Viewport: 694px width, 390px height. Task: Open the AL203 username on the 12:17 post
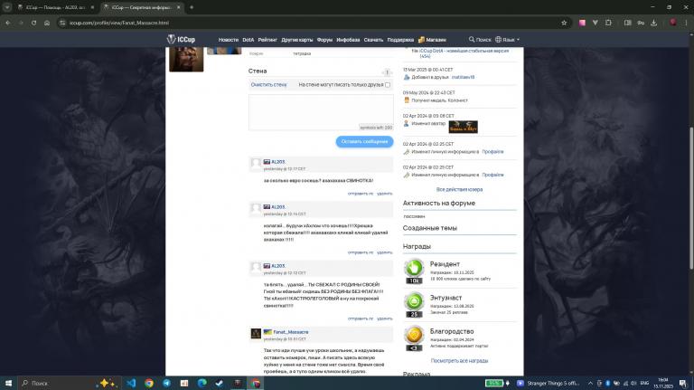(x=278, y=162)
